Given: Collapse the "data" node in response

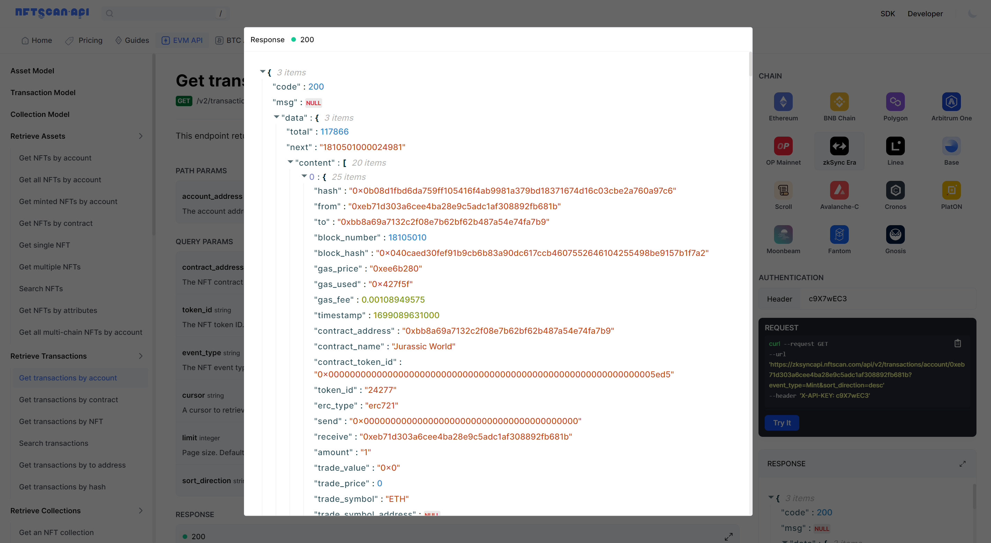Looking at the screenshot, I should [x=276, y=117].
